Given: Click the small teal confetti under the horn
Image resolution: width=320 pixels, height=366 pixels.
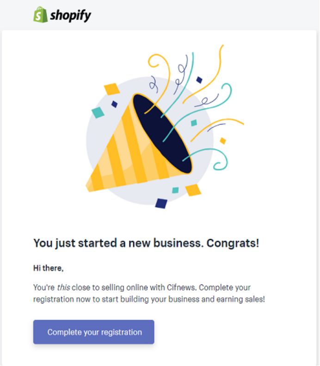Looking at the screenshot, I should (175, 190).
